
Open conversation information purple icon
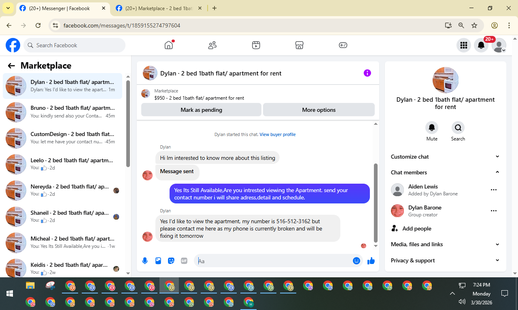367,73
